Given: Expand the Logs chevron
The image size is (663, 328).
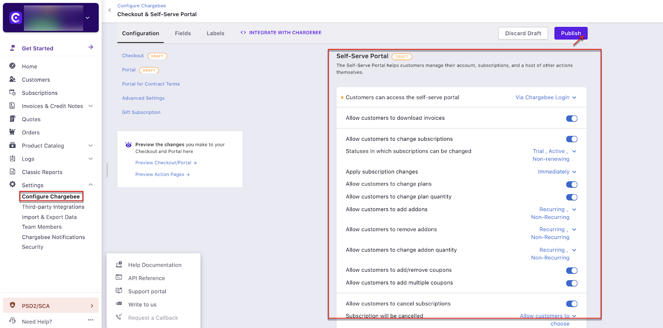Looking at the screenshot, I should click(x=91, y=159).
